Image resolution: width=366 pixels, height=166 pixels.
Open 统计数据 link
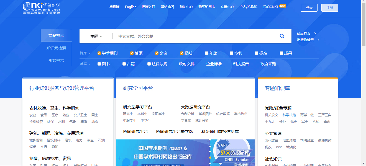pyautogui.click(x=223, y=114)
